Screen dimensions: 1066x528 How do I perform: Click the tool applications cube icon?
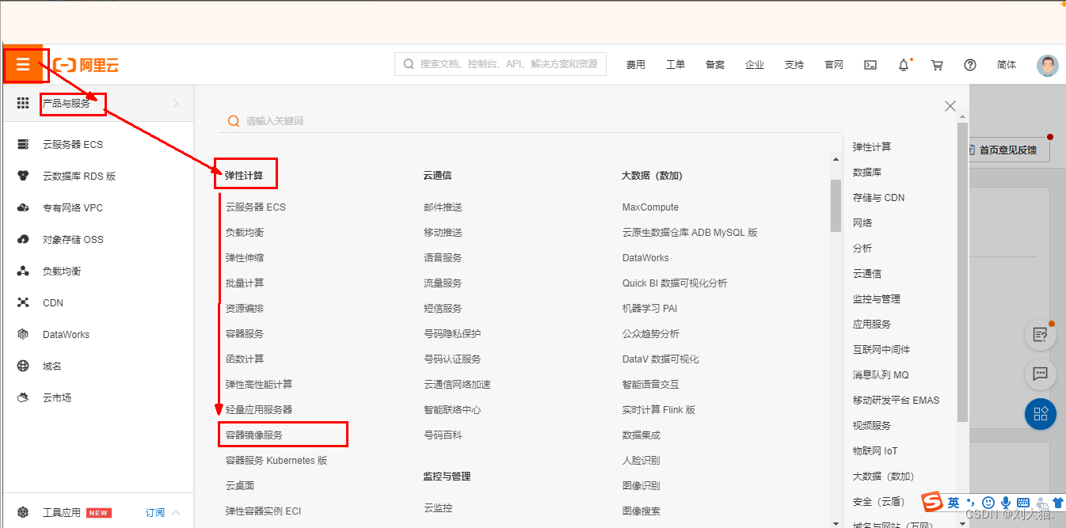tap(23, 512)
